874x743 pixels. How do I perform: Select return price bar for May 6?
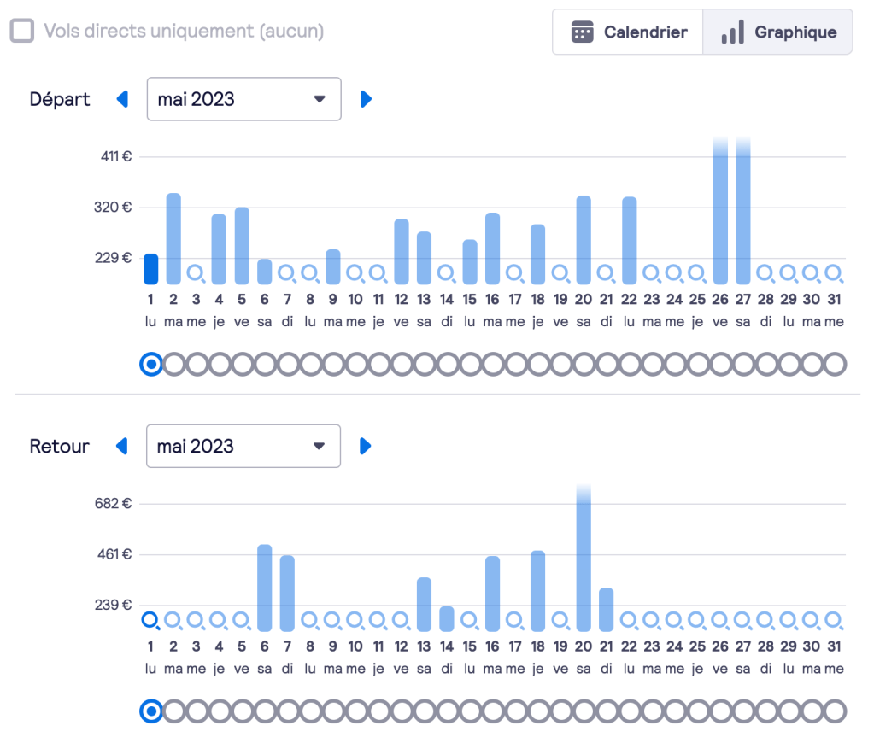265,588
